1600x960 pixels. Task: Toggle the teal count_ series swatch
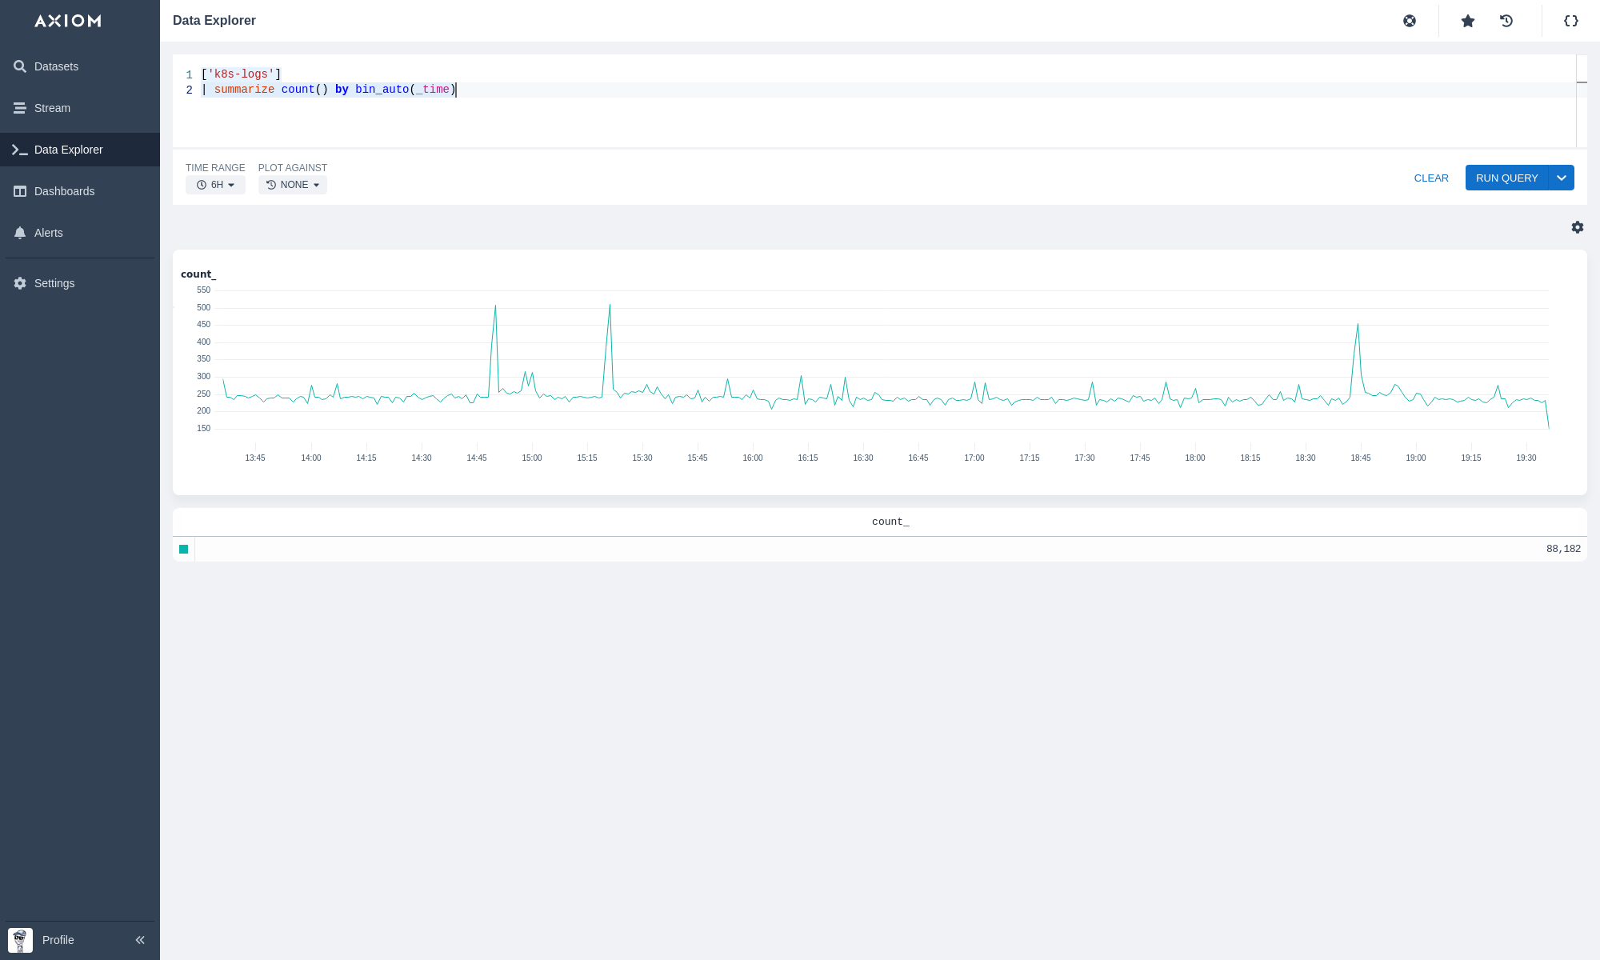pos(184,549)
